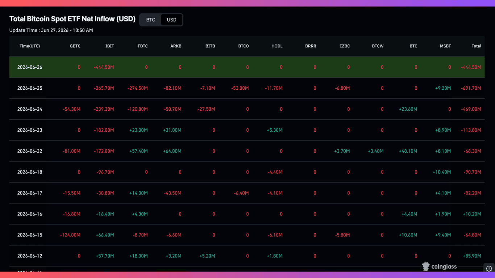Click the -53.00M BTCO value
The width and height of the screenshot is (495, 278).
[x=240, y=88]
